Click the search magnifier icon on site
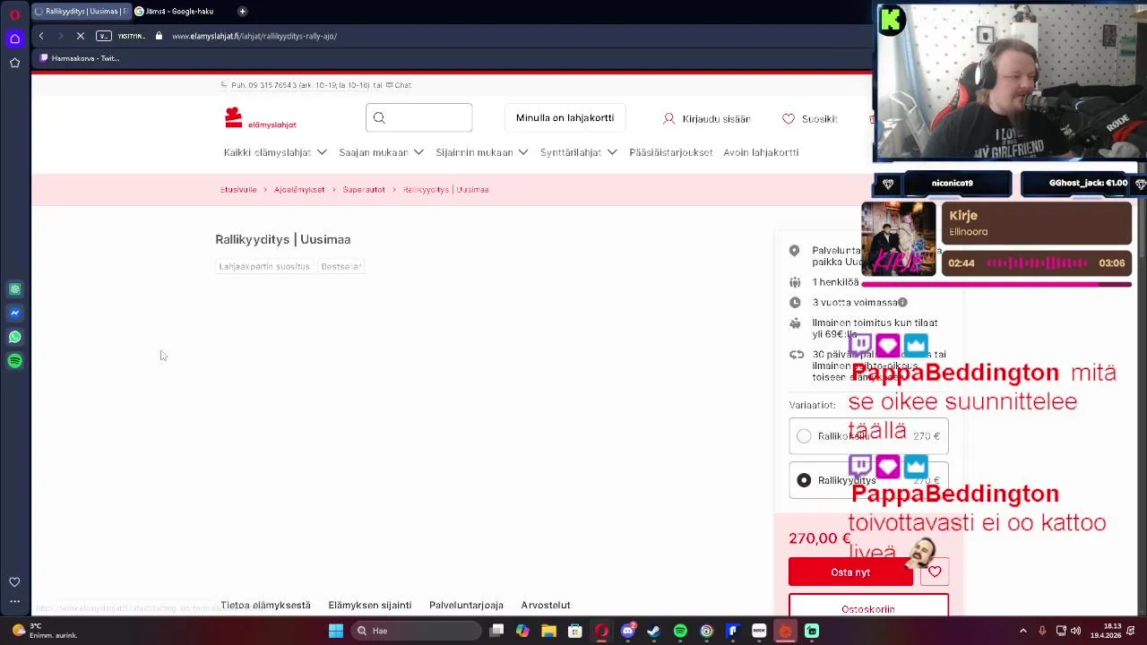Screen dimensions: 1147x645 click(379, 118)
